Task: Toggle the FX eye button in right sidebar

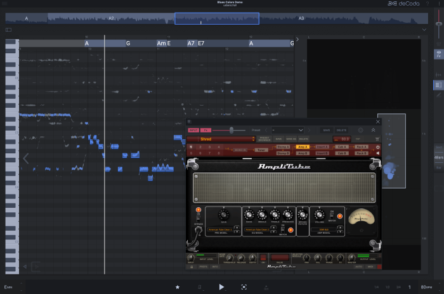Action: pos(439,54)
